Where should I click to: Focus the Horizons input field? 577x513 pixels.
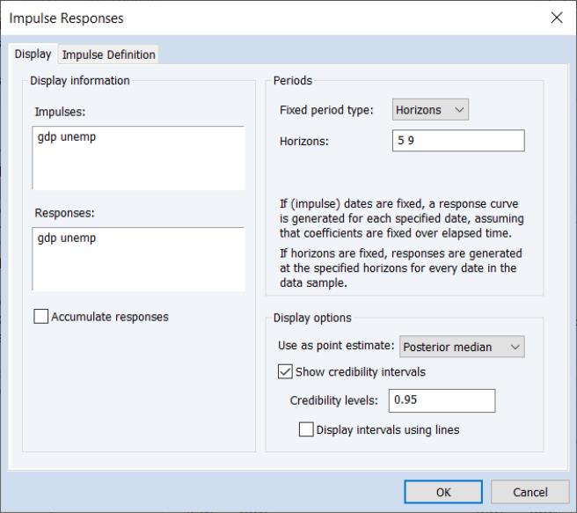(x=457, y=141)
